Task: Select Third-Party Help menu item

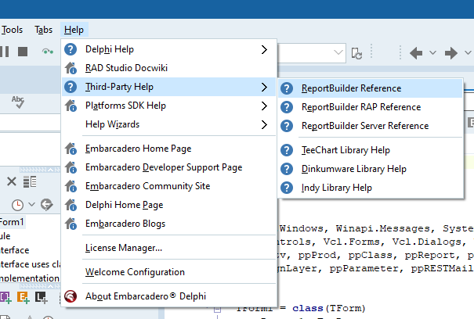Action: (169, 87)
